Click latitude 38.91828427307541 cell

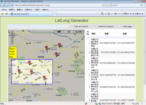(x=108, y=43)
